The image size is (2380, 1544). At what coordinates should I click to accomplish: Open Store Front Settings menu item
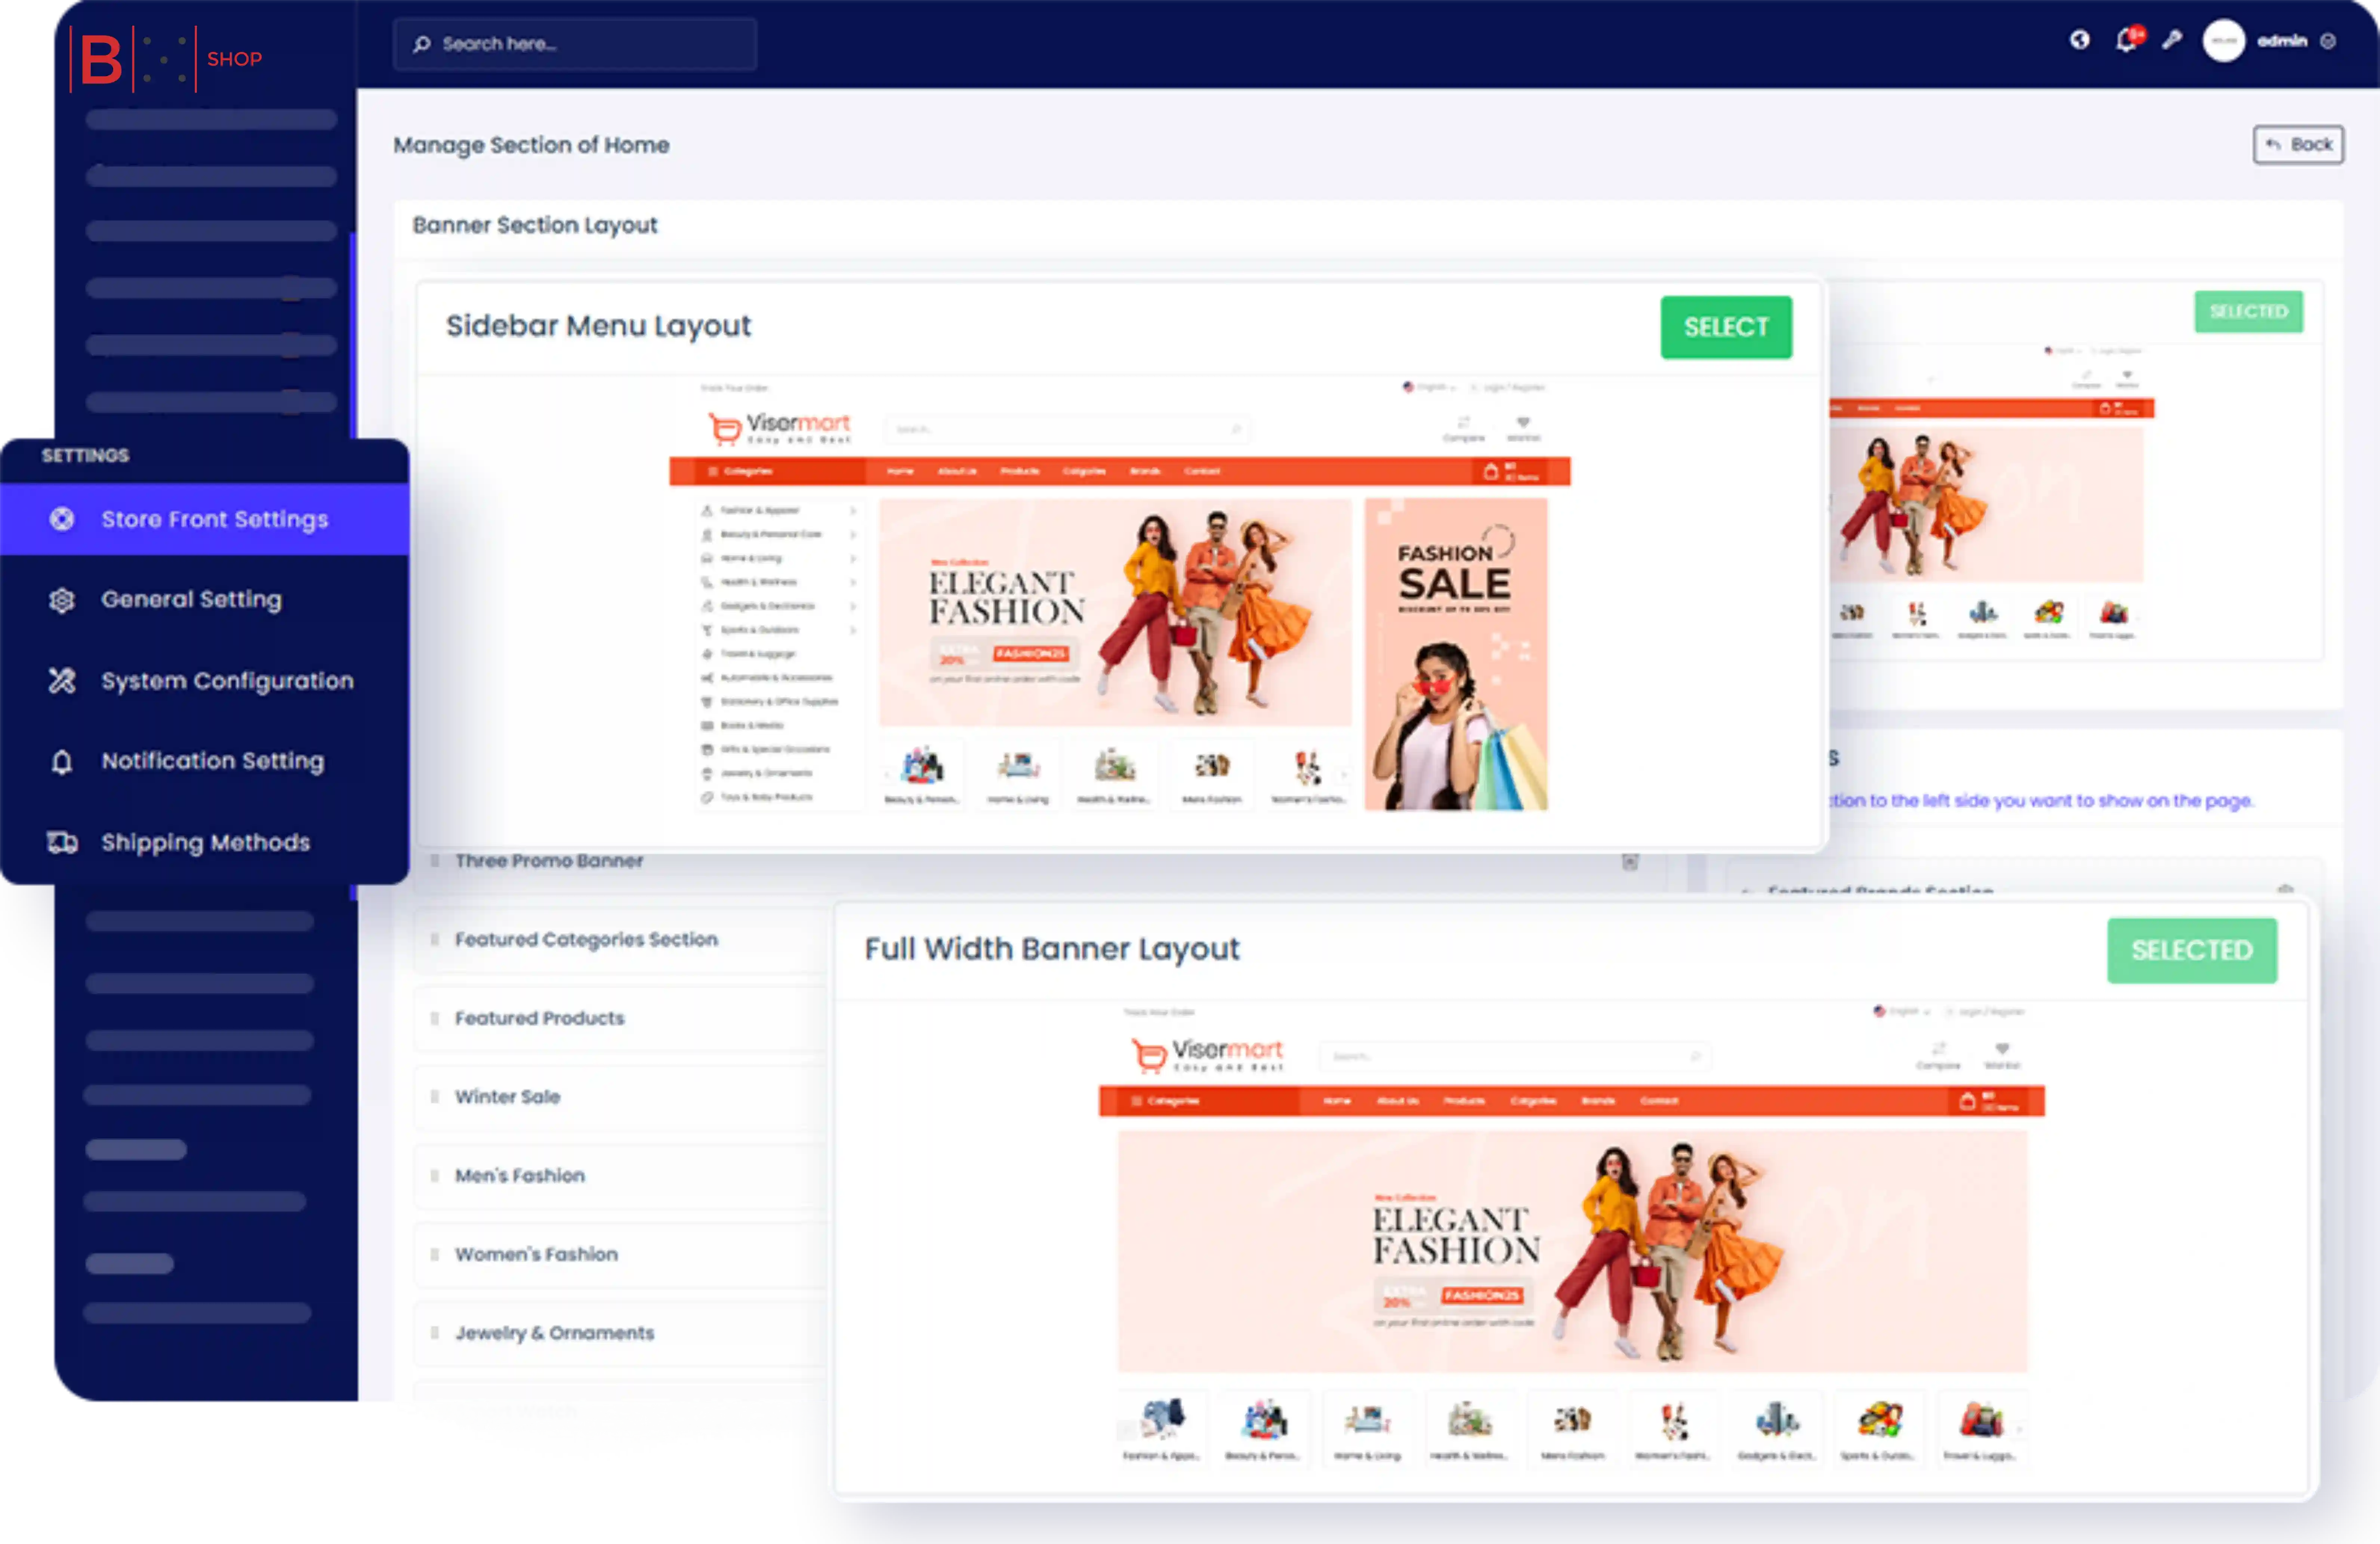tap(214, 519)
